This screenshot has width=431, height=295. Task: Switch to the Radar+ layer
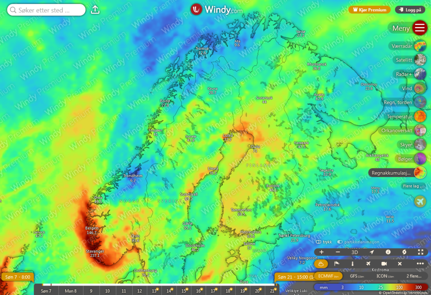pos(420,74)
